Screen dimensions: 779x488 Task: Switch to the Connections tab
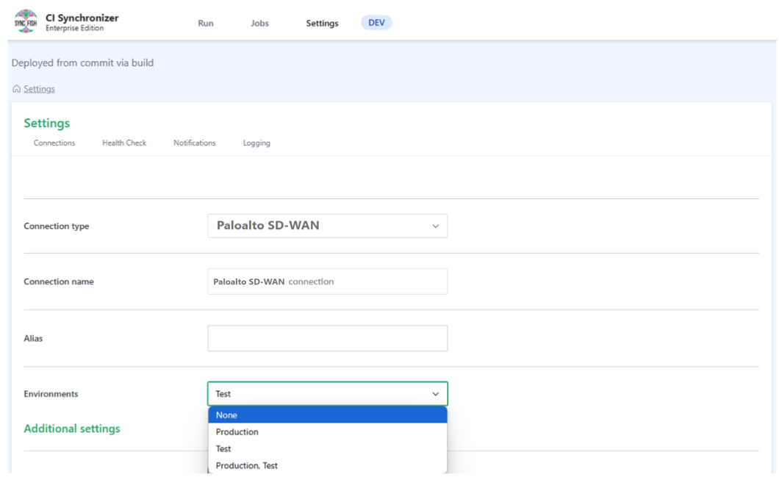(x=54, y=143)
